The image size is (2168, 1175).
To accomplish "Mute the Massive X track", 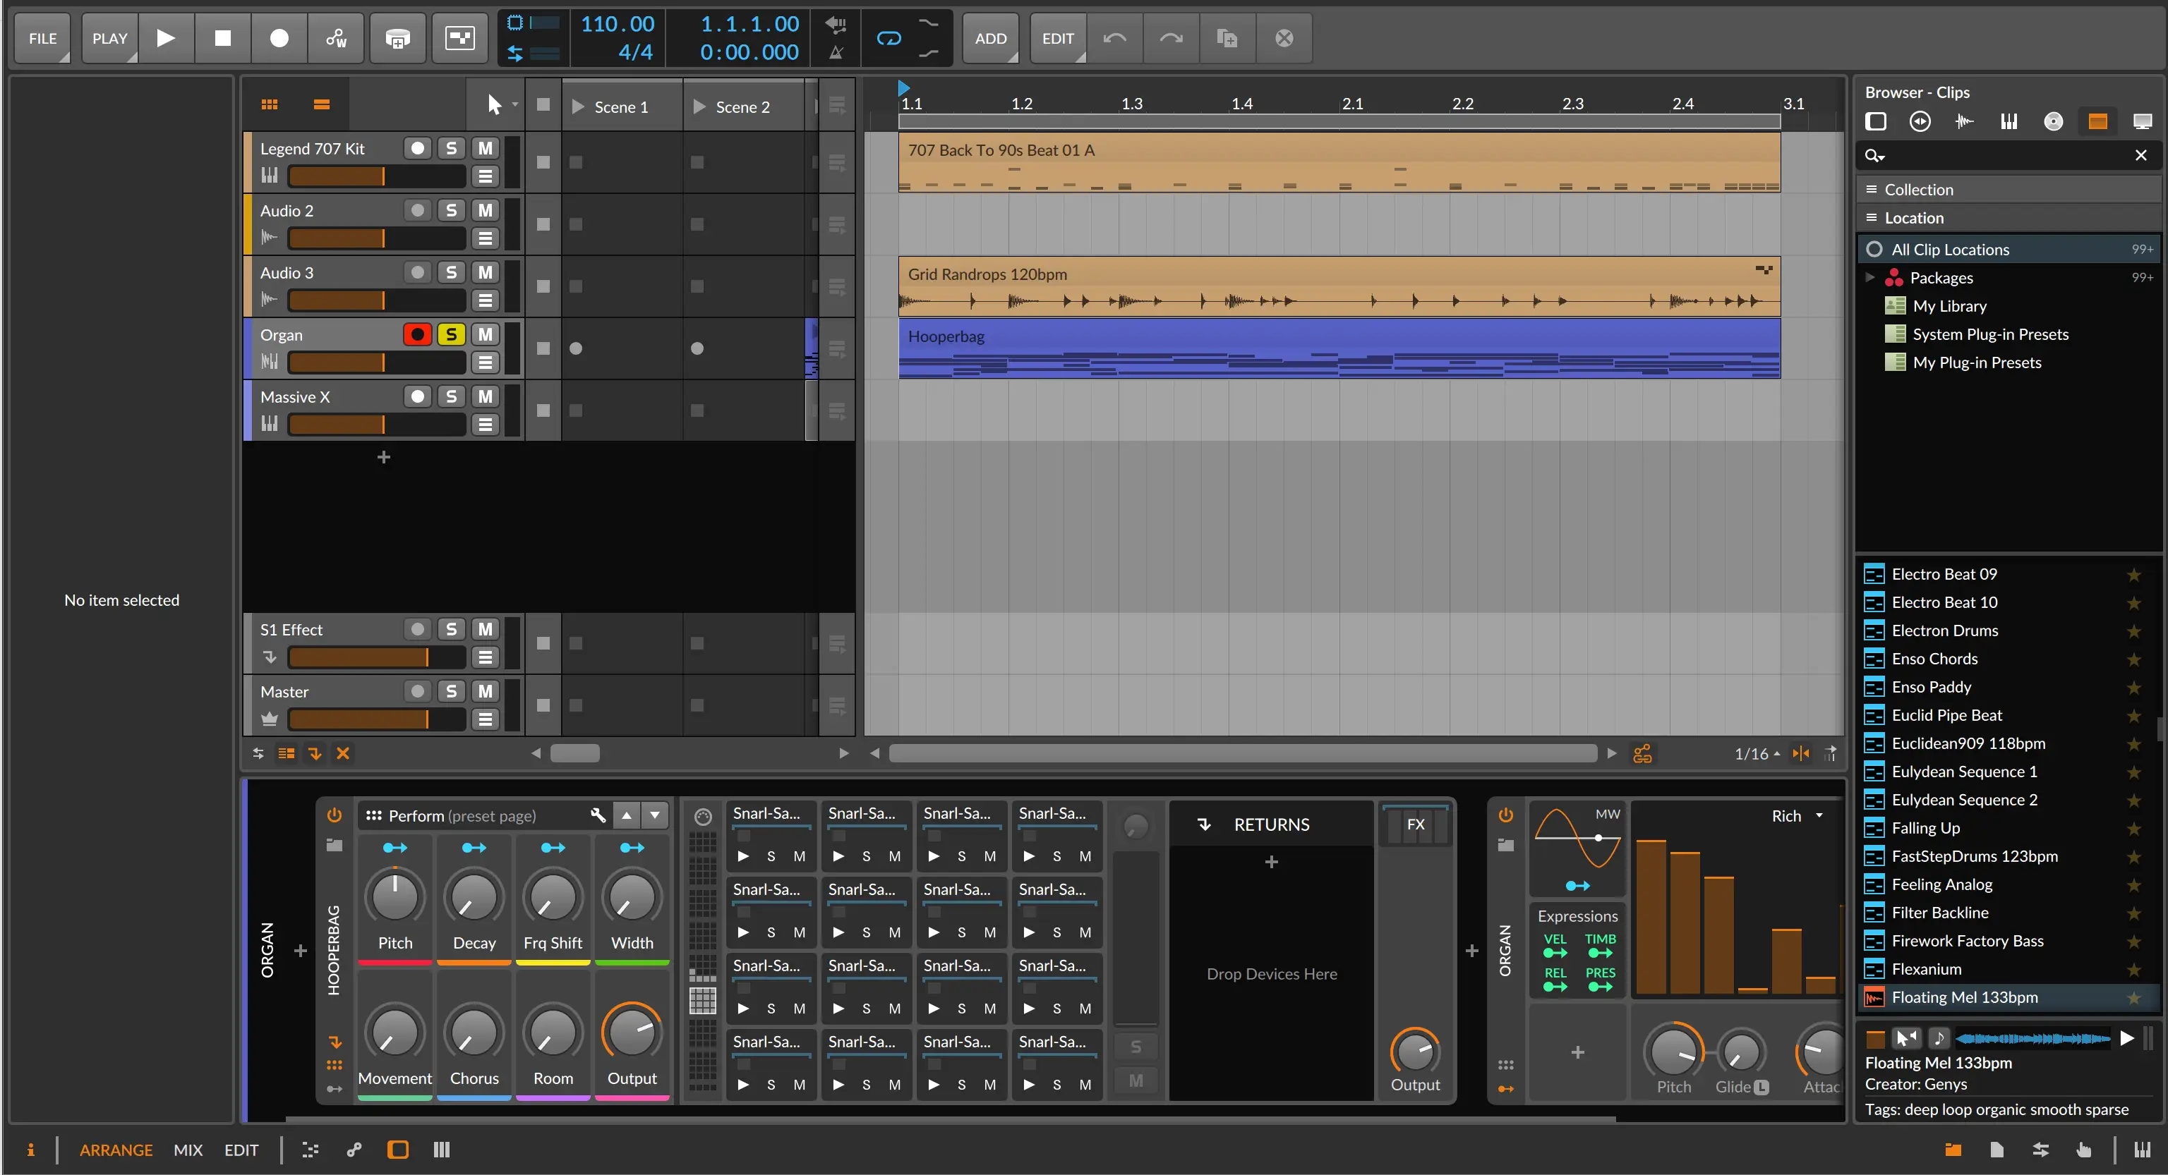I will point(485,396).
